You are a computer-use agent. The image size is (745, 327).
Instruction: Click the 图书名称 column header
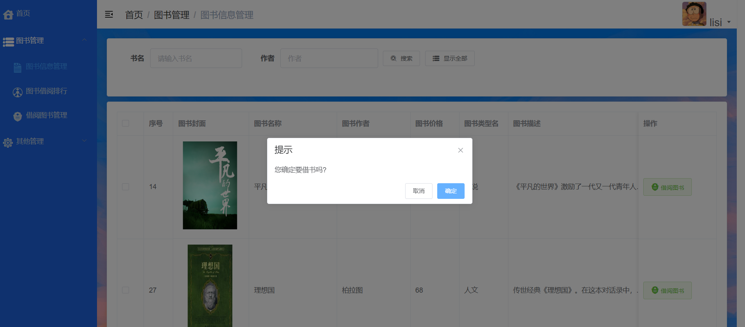coord(268,123)
